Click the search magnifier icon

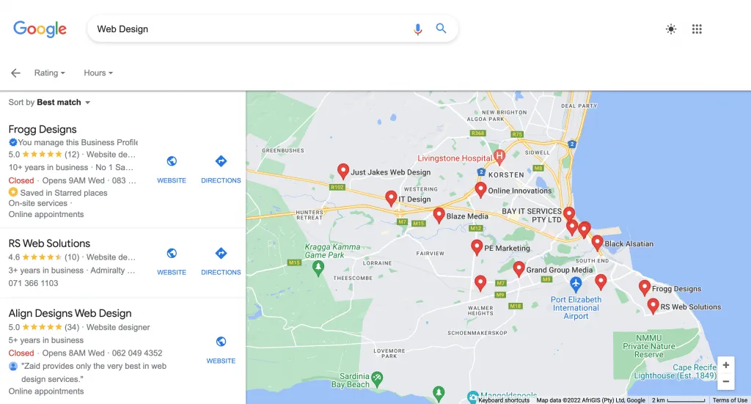[x=441, y=29]
